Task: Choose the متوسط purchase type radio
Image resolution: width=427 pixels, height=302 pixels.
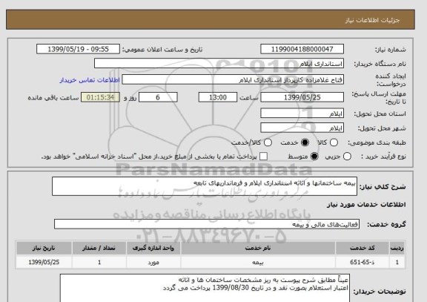Action: pyautogui.click(x=314, y=156)
